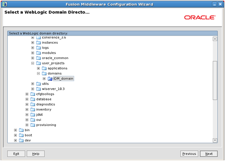Click the jdk6 folder icon
225x161 pixels.
tap(33, 115)
